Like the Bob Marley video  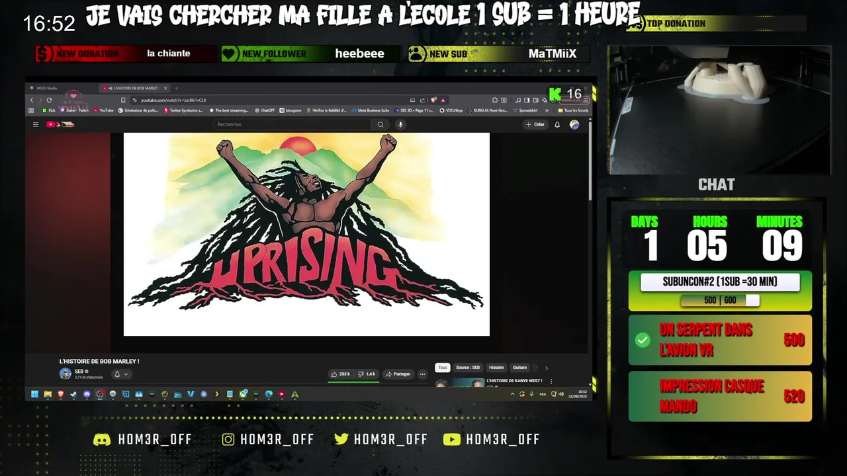pos(341,374)
